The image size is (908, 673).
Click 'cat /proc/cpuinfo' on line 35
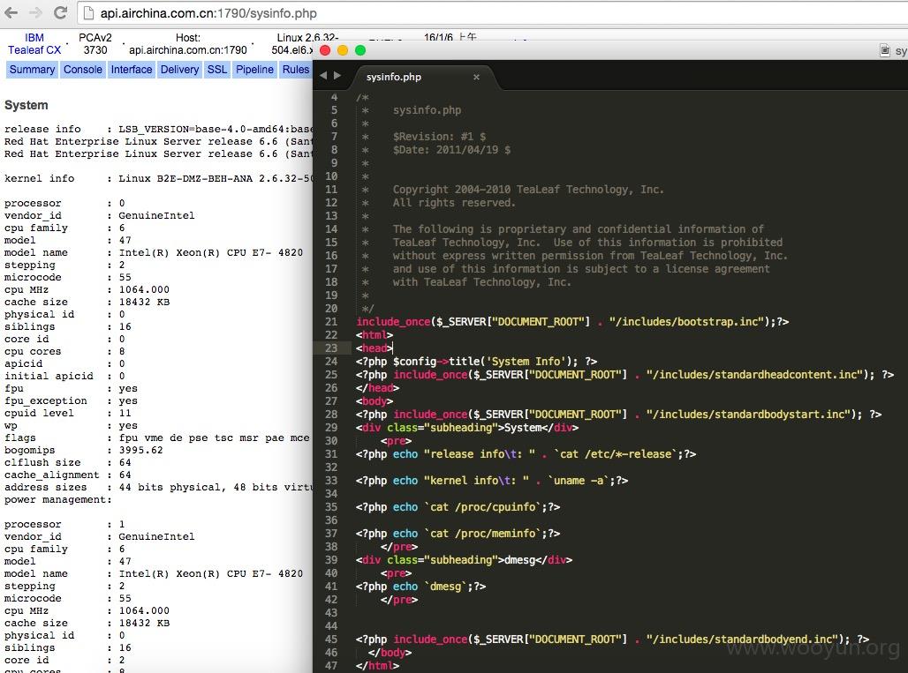(483, 507)
